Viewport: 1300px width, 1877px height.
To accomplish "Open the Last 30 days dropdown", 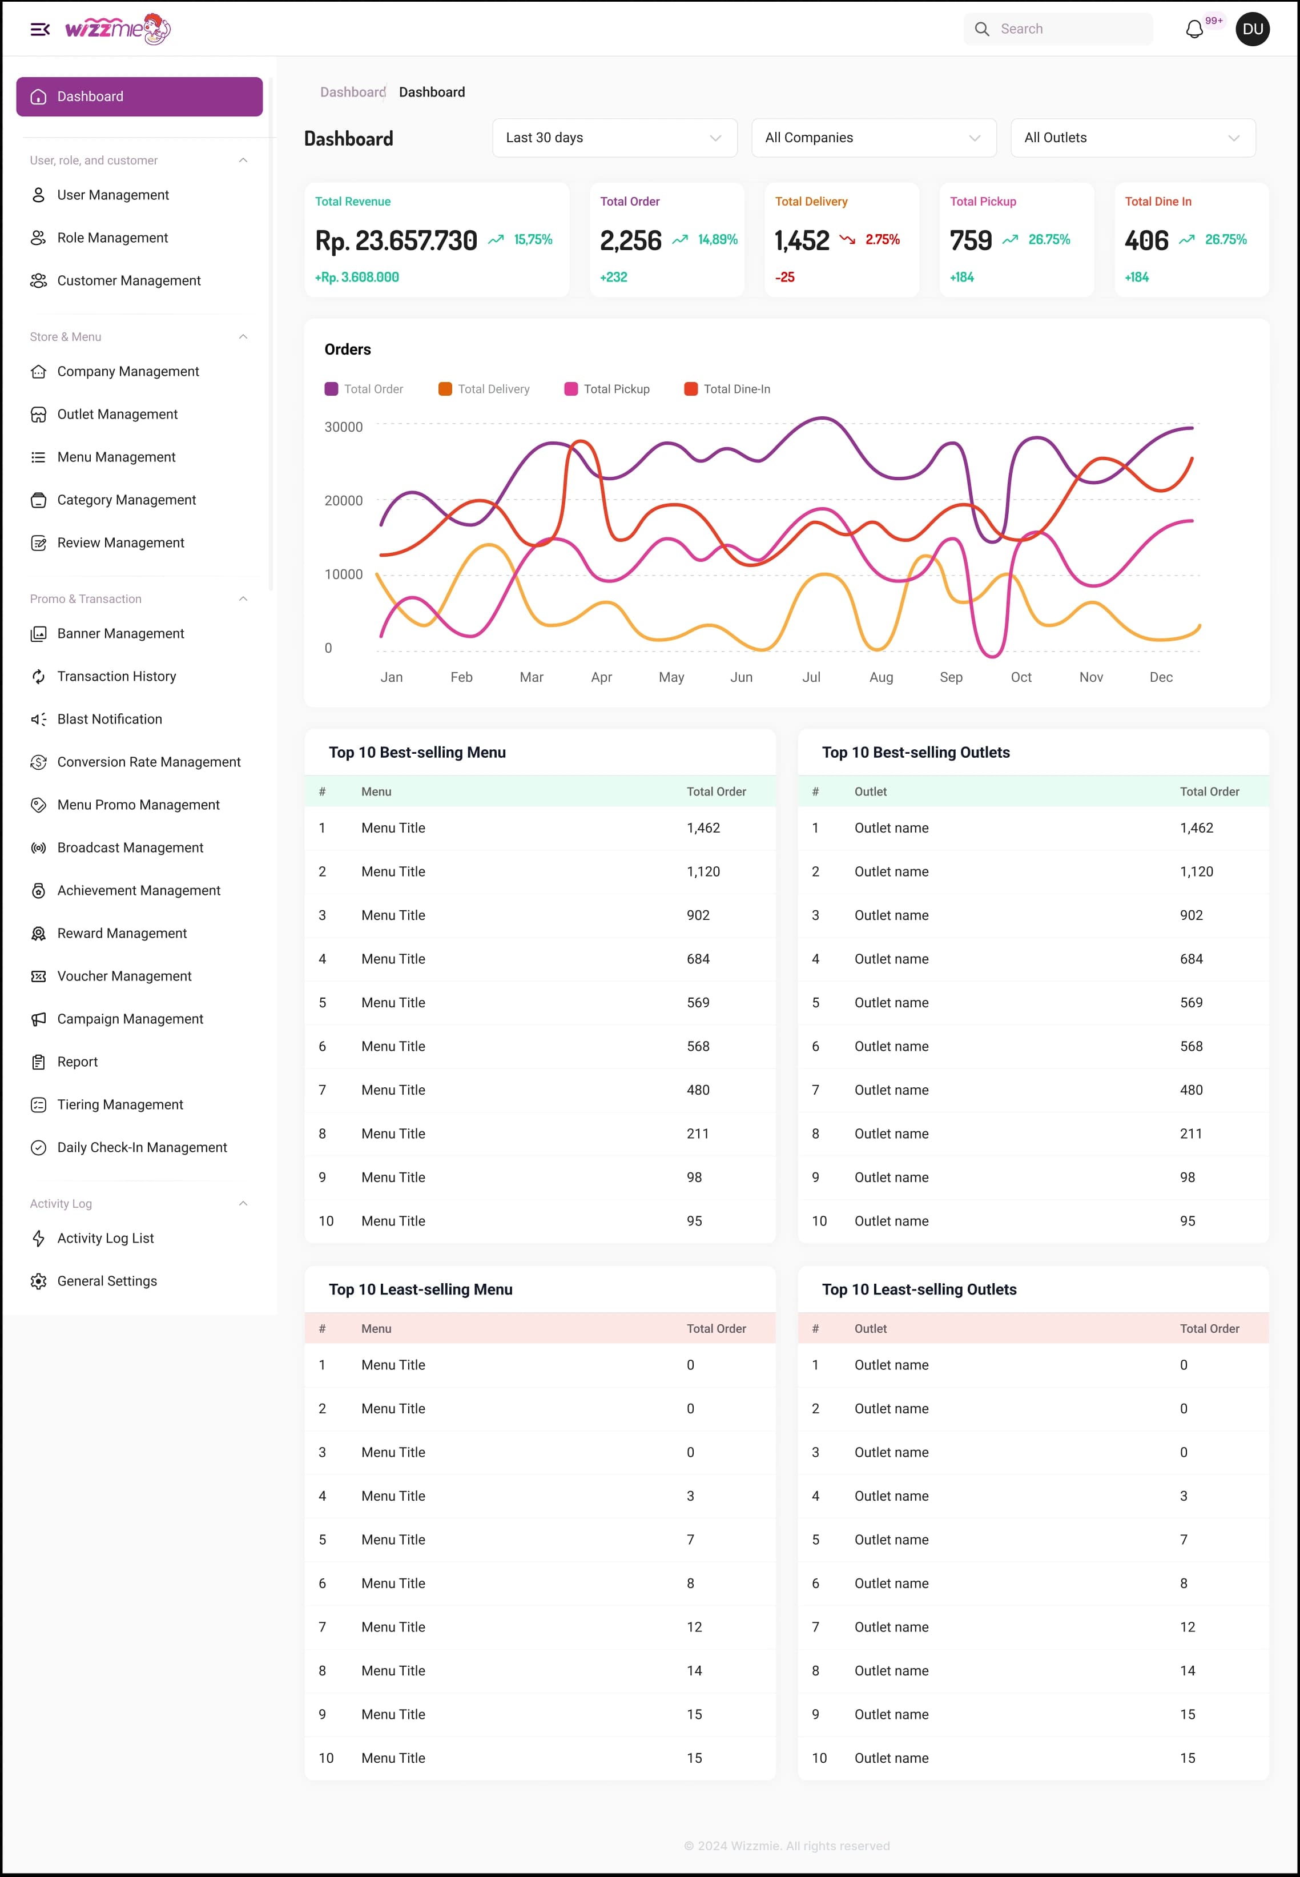I will pos(614,137).
